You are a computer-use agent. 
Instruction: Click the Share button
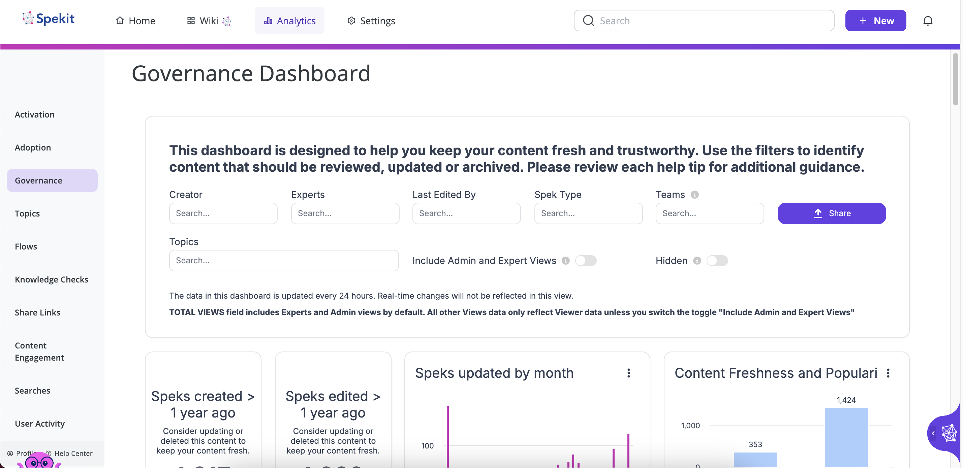831,214
